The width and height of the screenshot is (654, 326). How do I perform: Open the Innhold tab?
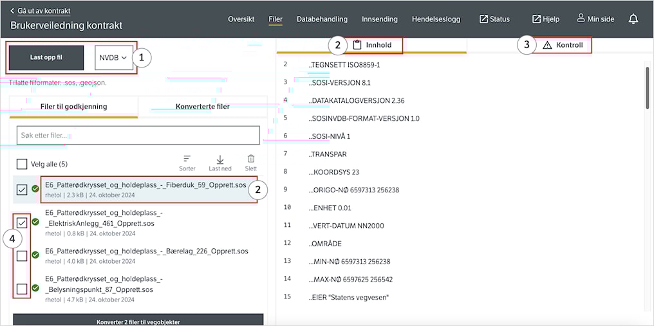click(373, 45)
